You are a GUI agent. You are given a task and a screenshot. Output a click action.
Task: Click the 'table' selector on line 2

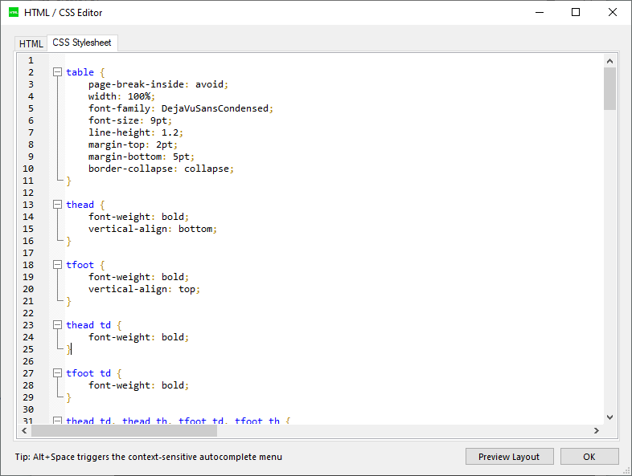coord(80,72)
